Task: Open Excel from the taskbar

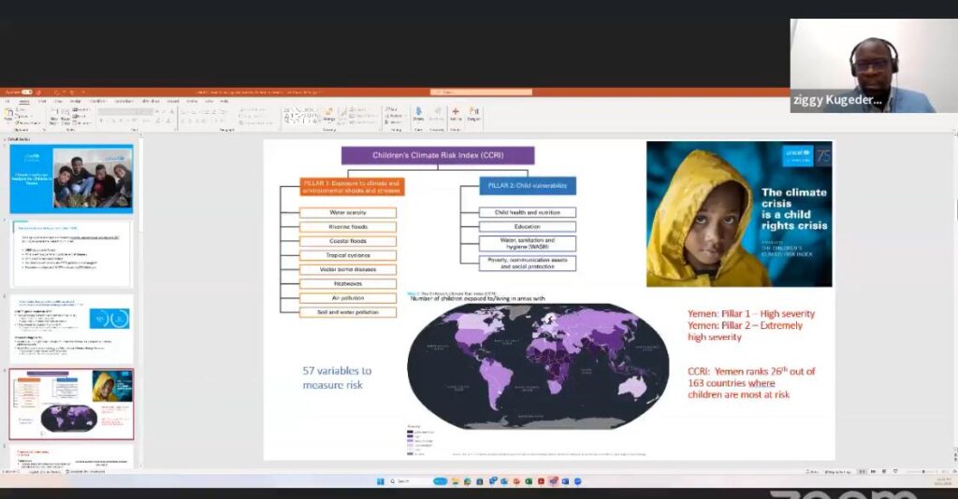Action: click(529, 481)
